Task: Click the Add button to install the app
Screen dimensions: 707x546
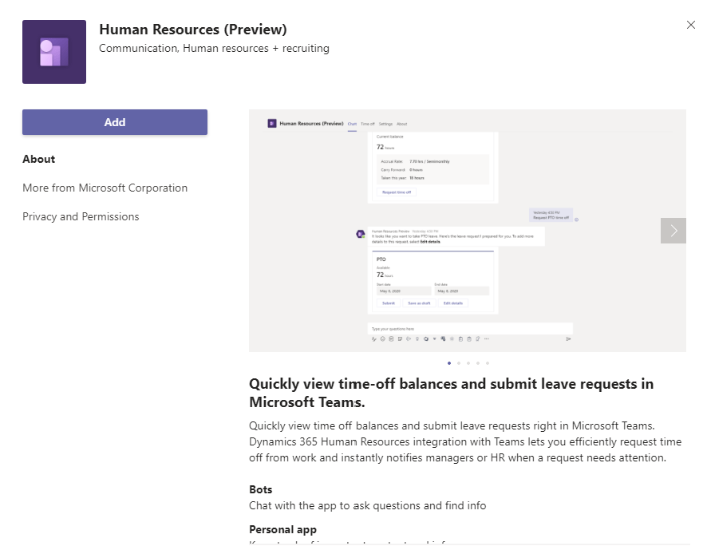Action: (114, 122)
